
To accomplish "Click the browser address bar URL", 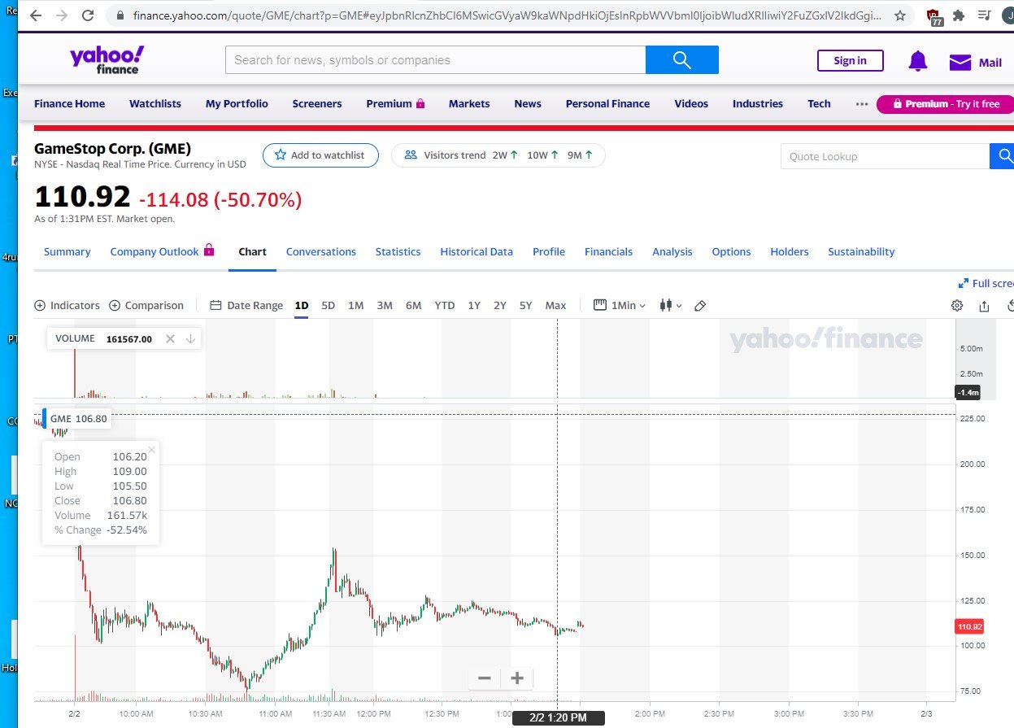I will [507, 15].
